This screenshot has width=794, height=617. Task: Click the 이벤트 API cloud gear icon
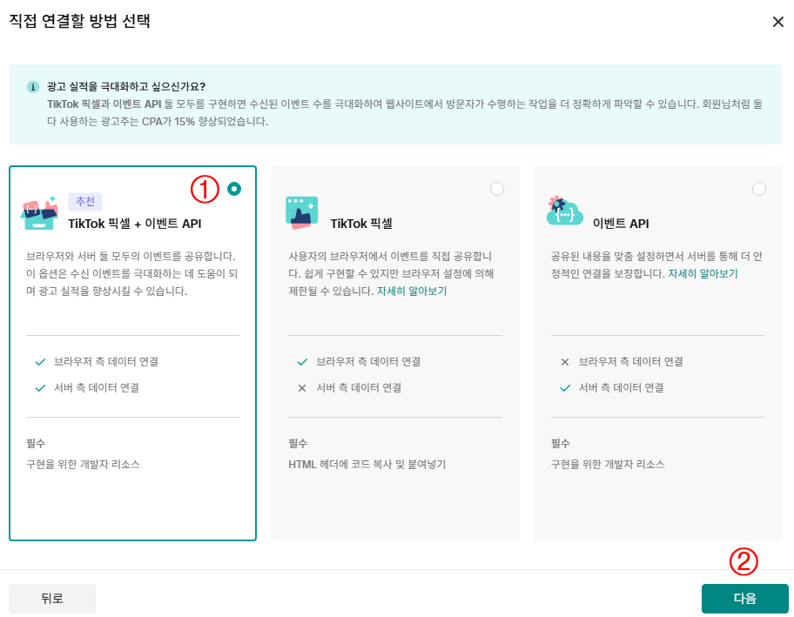564,211
